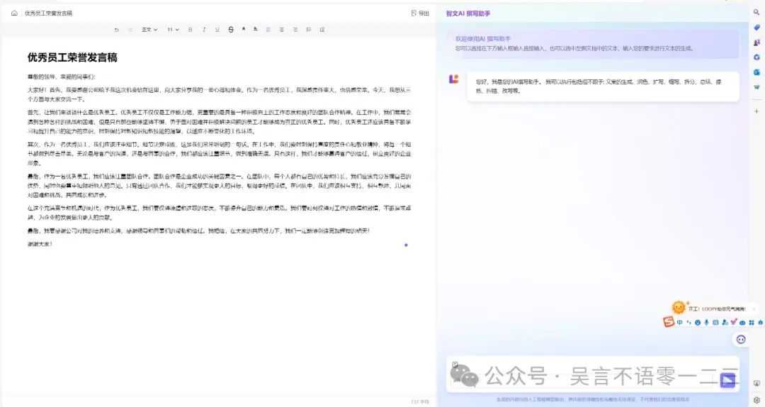The height and width of the screenshot is (407, 765).
Task: Toggle italic formatting
Action: 204,30
